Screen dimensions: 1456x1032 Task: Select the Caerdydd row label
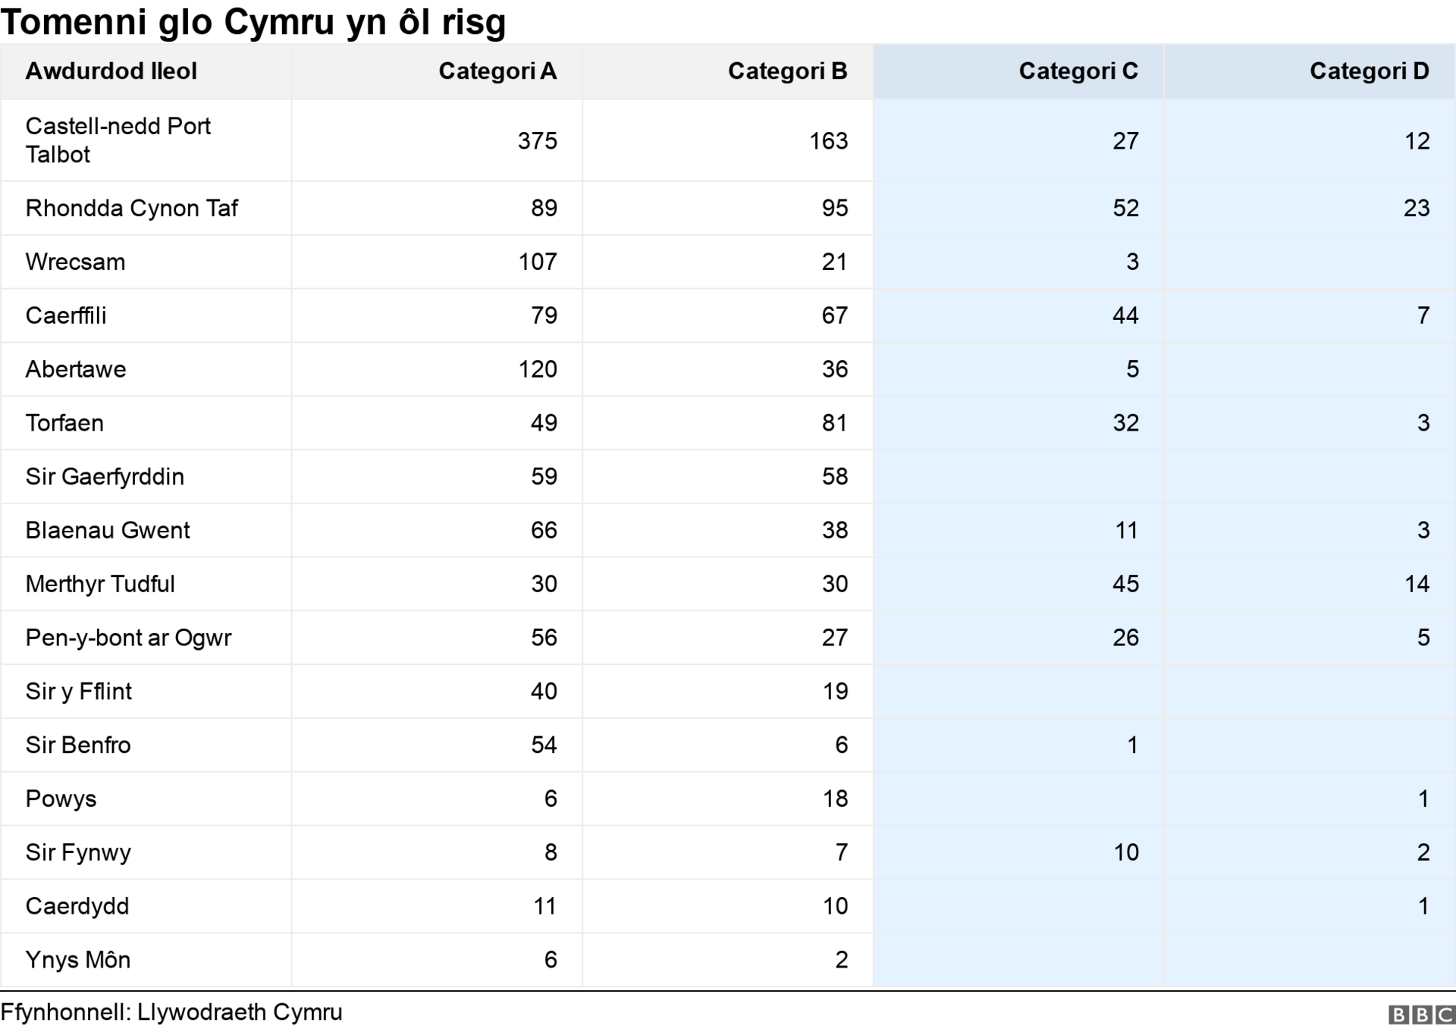[x=77, y=907]
